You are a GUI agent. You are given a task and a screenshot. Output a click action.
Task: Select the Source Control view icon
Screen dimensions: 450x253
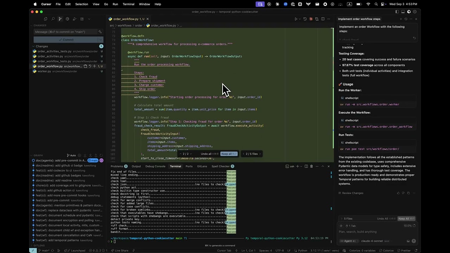click(x=60, y=19)
